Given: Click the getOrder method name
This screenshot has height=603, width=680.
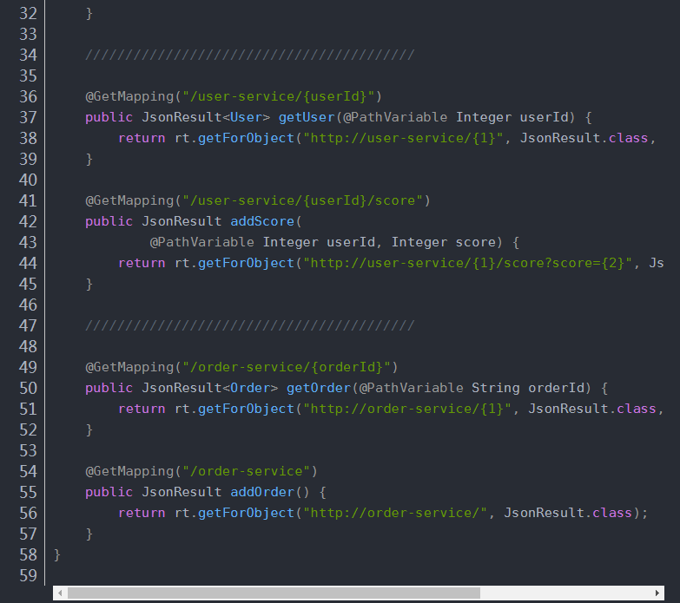Looking at the screenshot, I should 319,388.
